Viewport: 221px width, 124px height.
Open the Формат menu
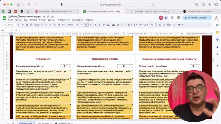(x=42, y=20)
